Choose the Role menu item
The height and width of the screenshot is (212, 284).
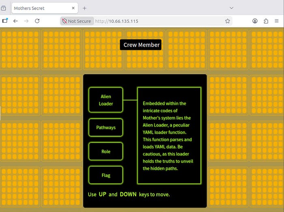click(x=106, y=152)
